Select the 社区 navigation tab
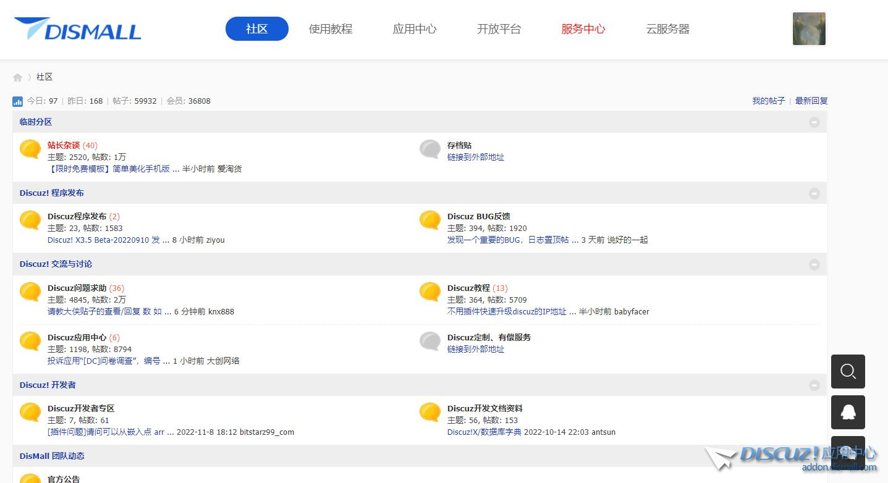This screenshot has height=483, width=888. 256,29
